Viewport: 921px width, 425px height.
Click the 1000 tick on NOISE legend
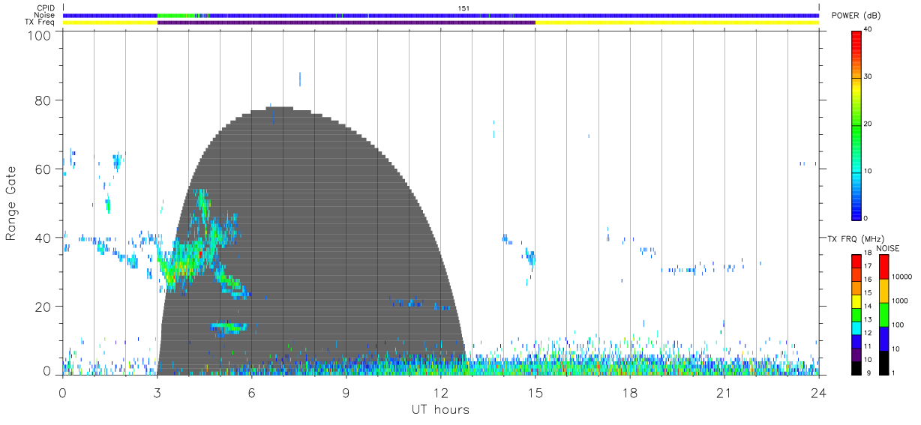(x=901, y=301)
